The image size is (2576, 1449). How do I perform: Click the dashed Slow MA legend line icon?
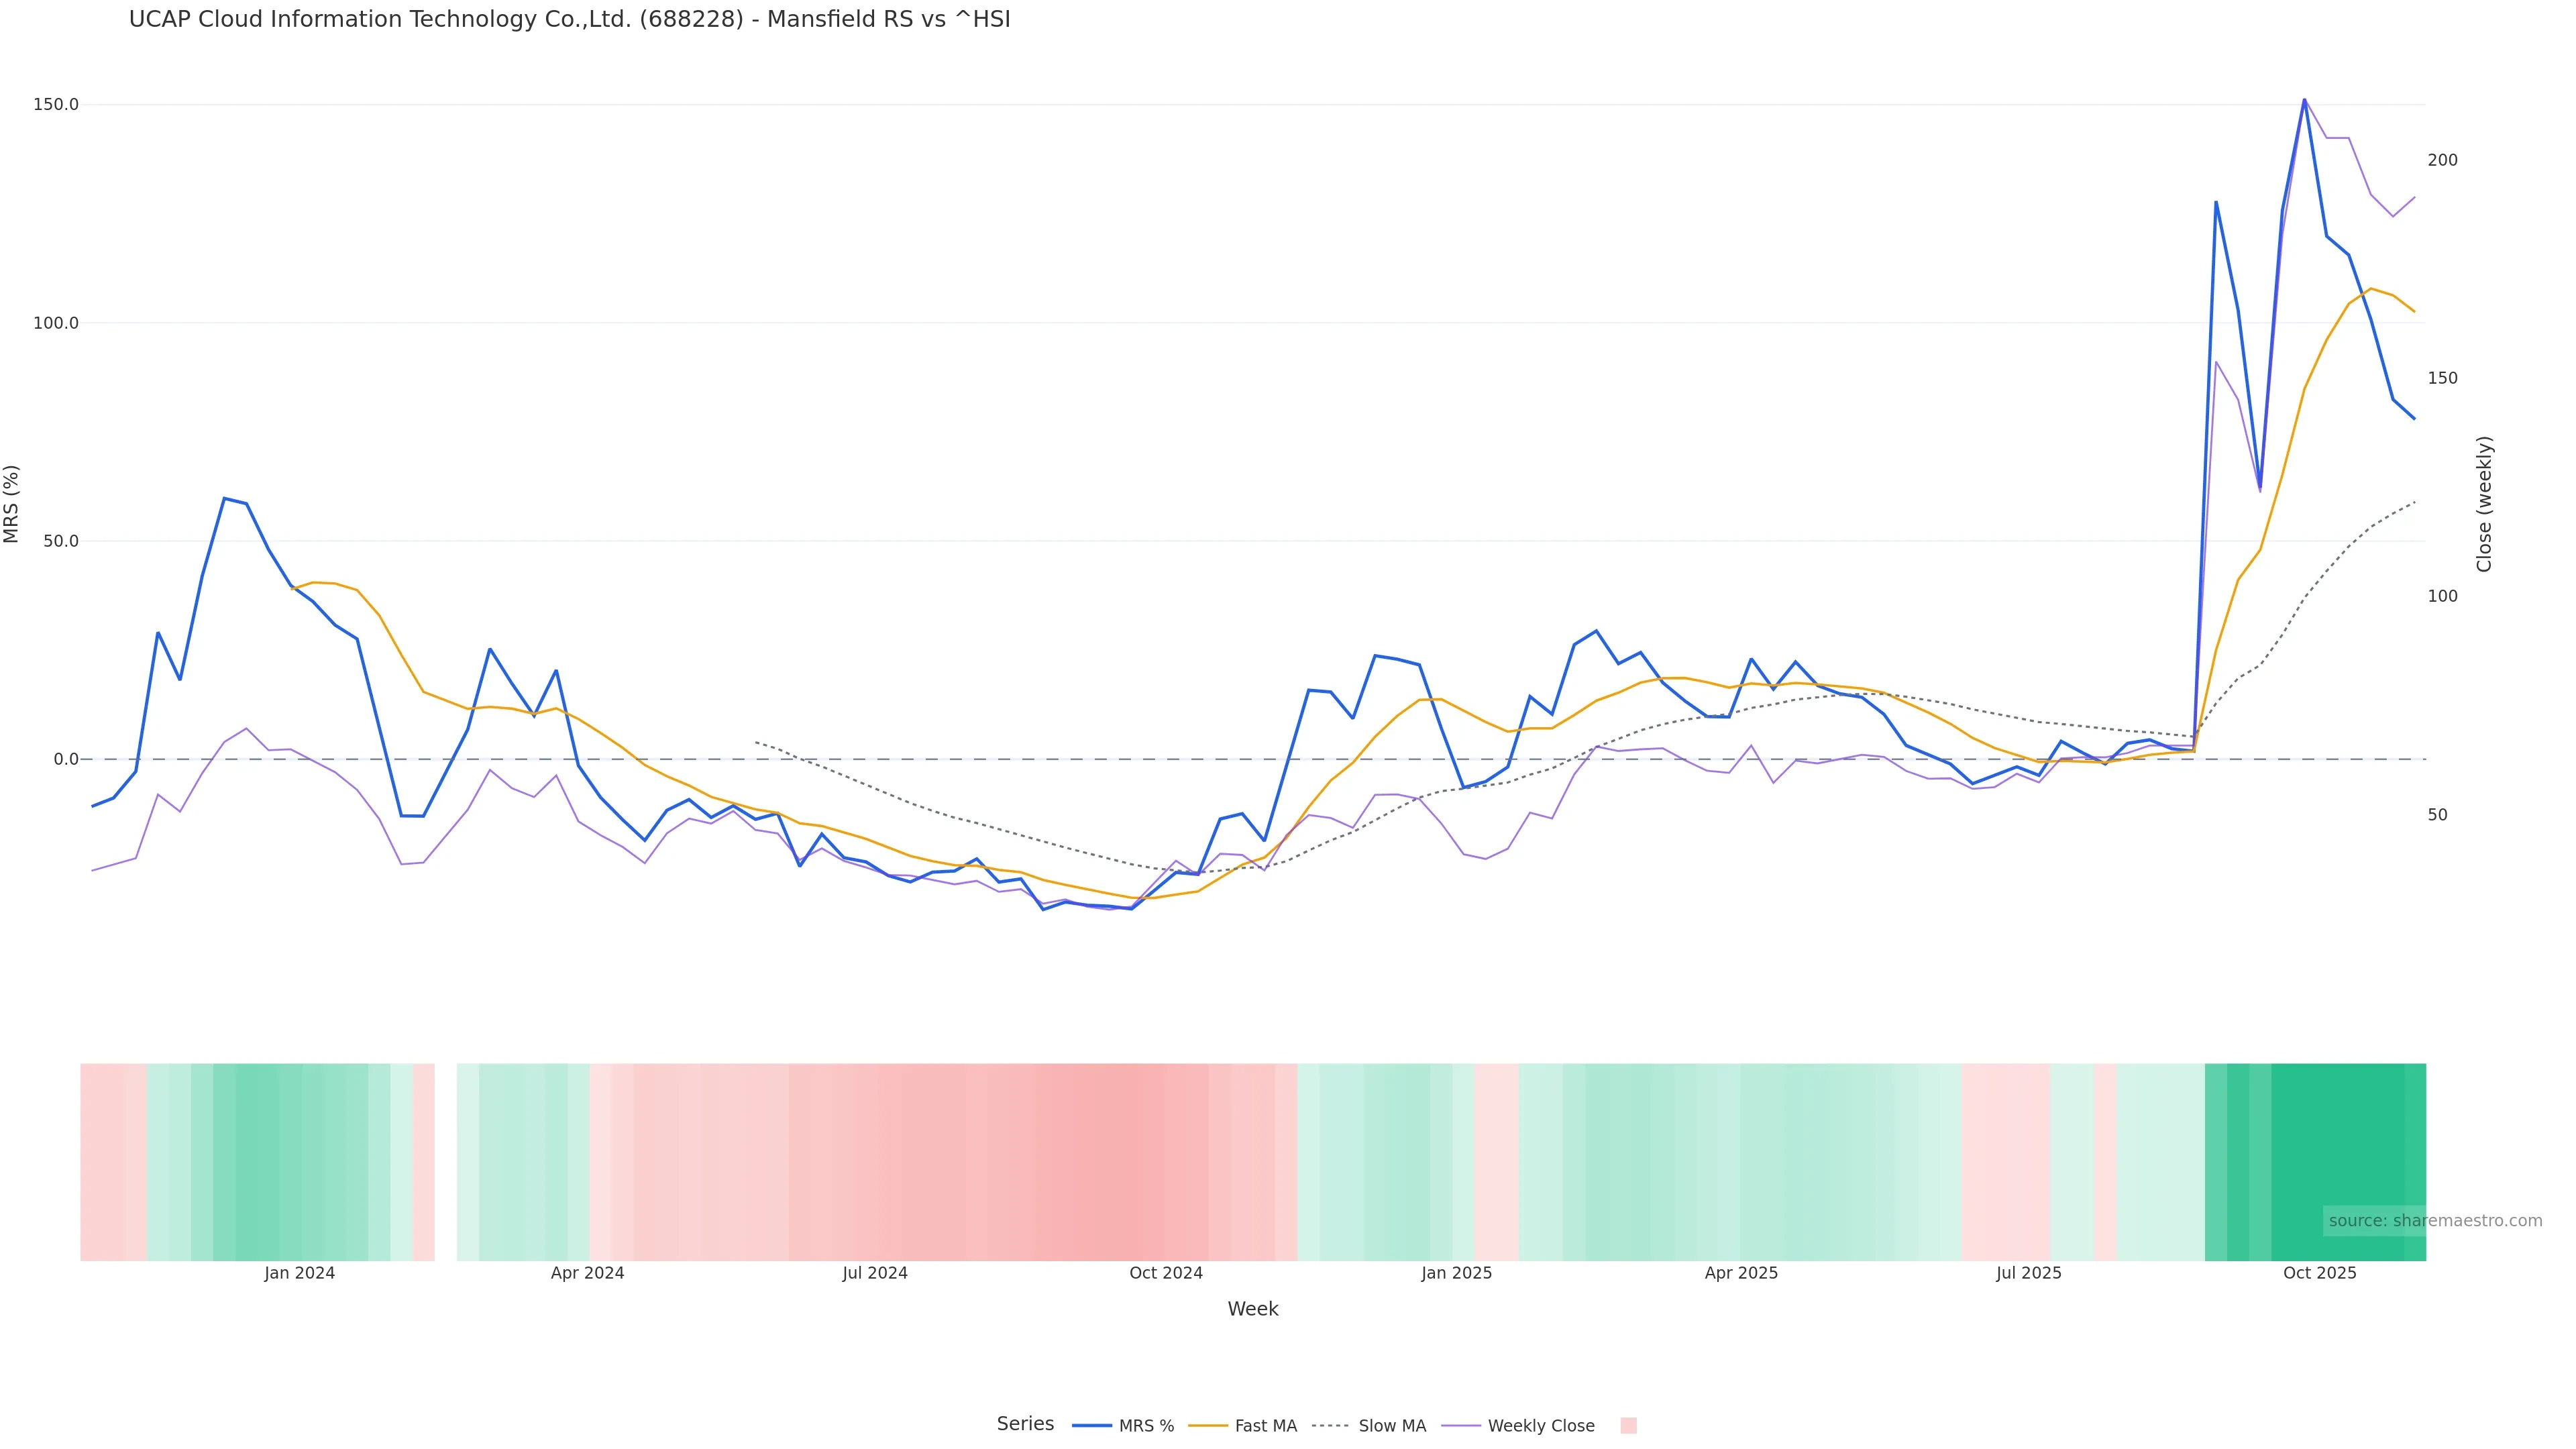tap(1330, 1426)
